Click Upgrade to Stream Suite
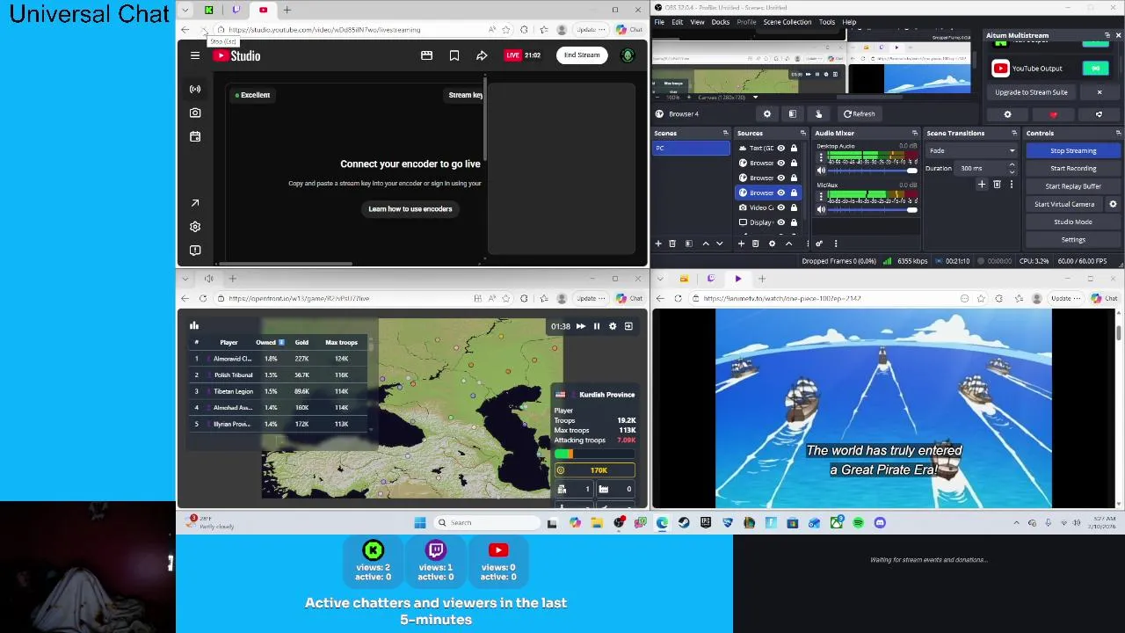1125x633 pixels. point(1031,92)
